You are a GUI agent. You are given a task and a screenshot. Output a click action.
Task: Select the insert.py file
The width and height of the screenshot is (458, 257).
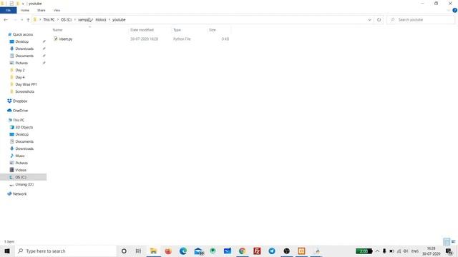[x=66, y=39]
